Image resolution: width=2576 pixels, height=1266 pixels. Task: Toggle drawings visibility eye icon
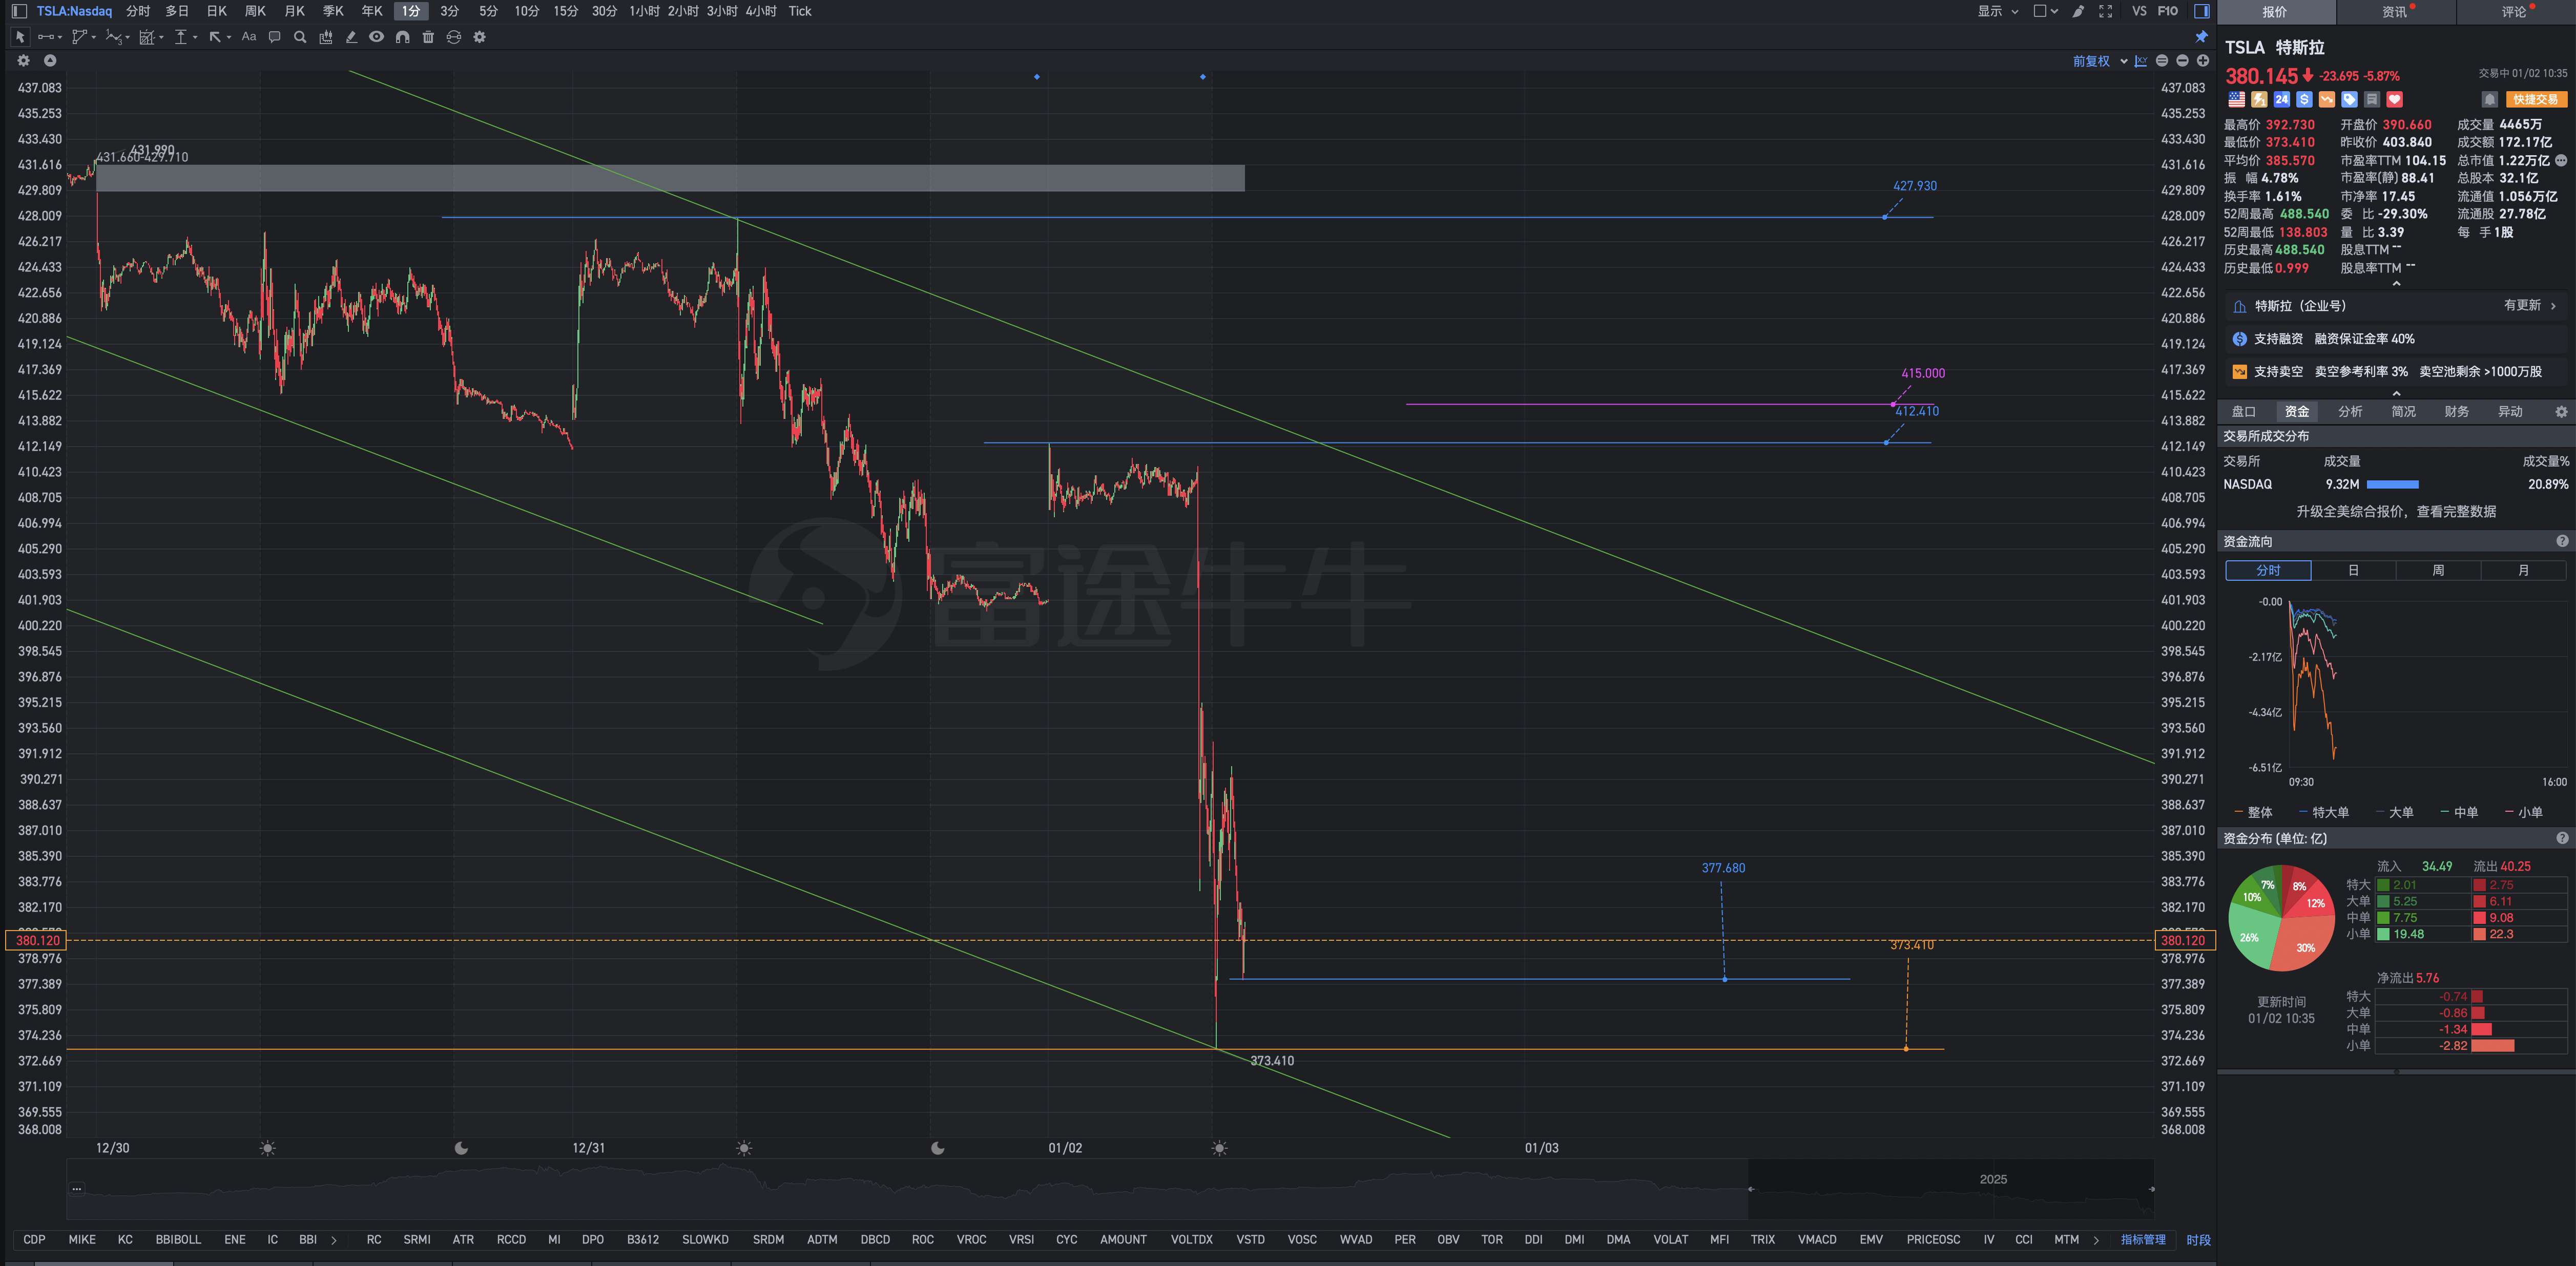(x=376, y=37)
